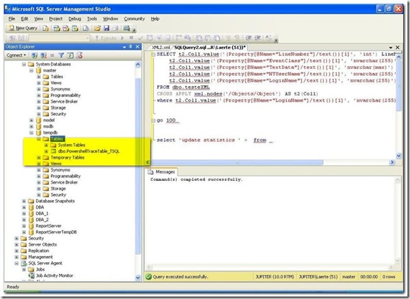Open the Object Explorer window position dropdown arrow
Image resolution: width=410 pixels, height=299 pixels.
pos(124,46)
